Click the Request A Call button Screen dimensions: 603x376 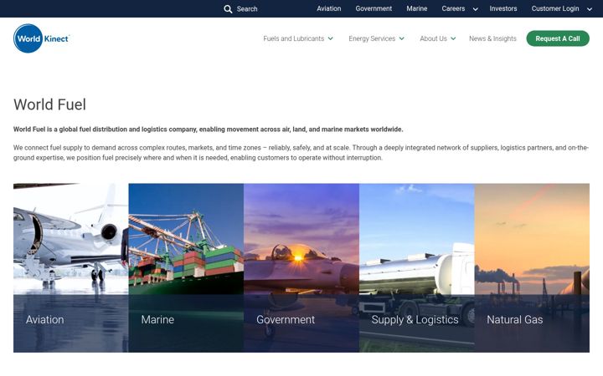pyautogui.click(x=558, y=38)
